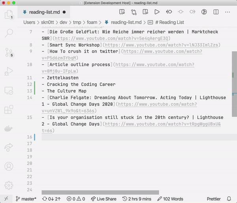
Task: Open the Remote Explorer view
Action: (x=8, y=90)
